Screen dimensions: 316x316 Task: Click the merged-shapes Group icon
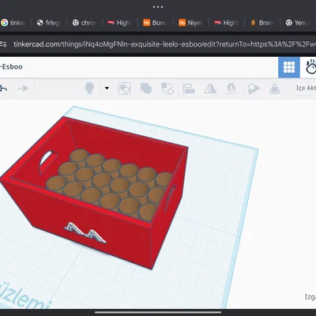point(146,88)
